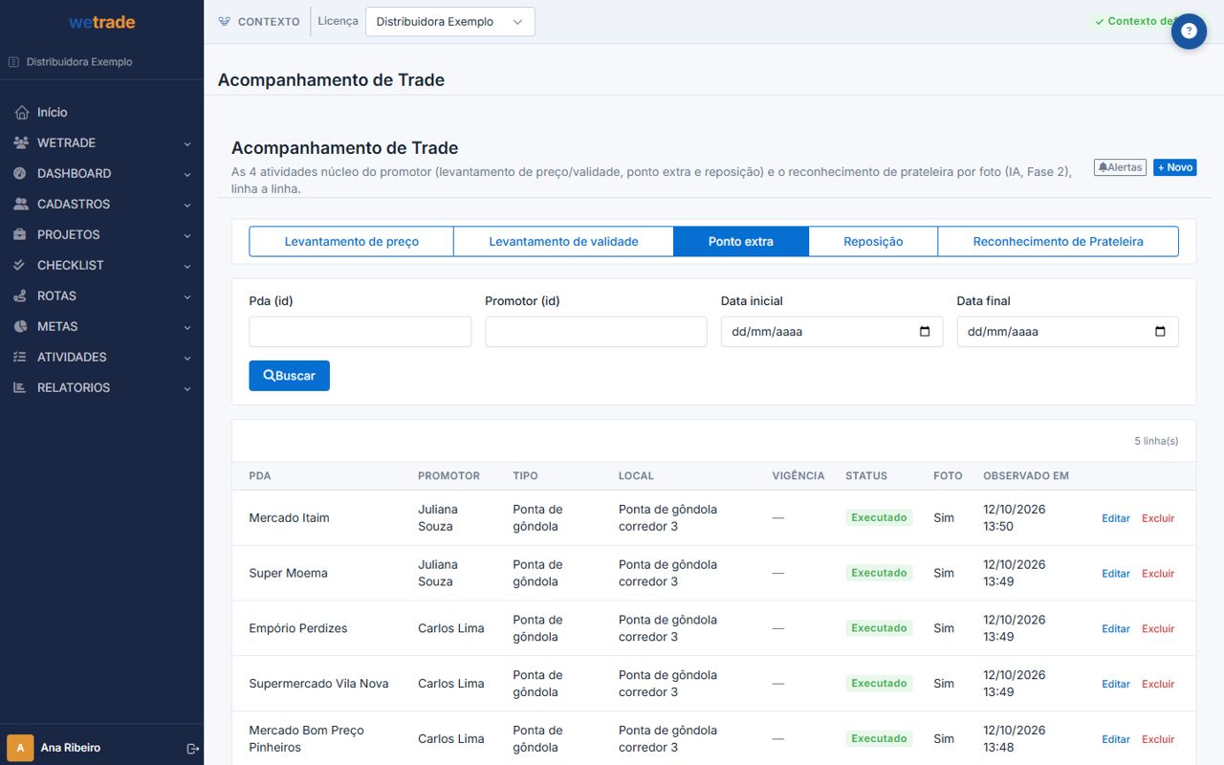Expand the ROTAS sidebar section
1224x765 pixels.
(x=101, y=295)
